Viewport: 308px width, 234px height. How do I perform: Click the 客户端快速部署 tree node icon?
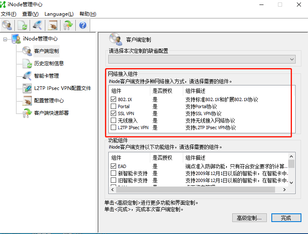click(x=27, y=113)
